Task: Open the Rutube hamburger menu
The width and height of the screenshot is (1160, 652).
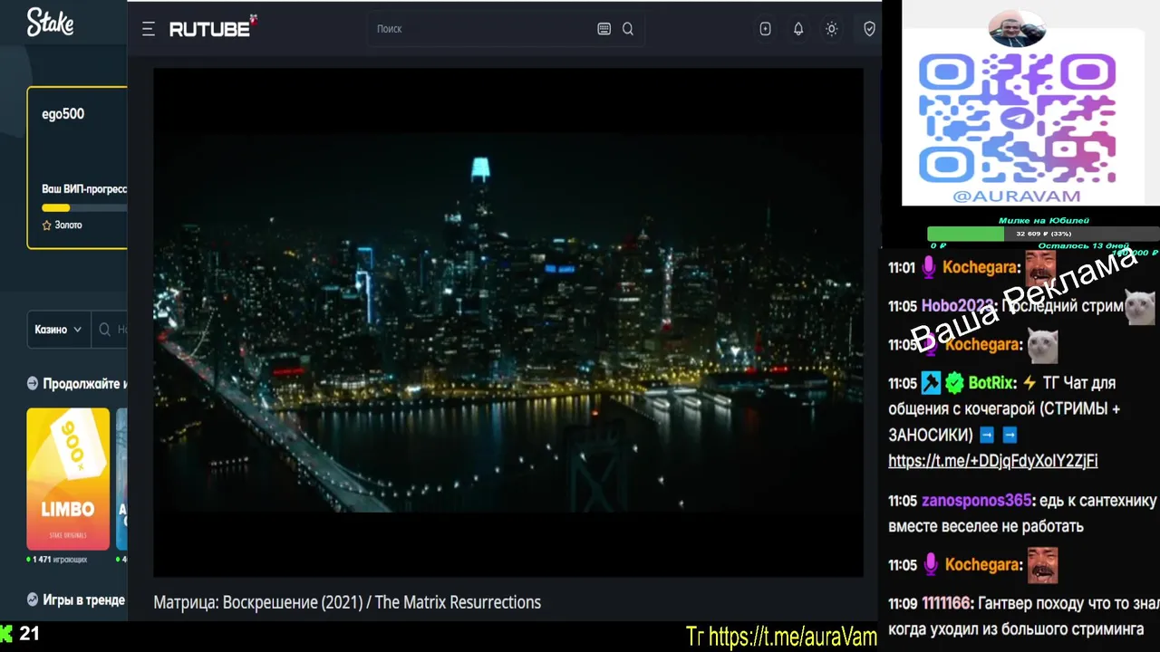Action: (149, 29)
